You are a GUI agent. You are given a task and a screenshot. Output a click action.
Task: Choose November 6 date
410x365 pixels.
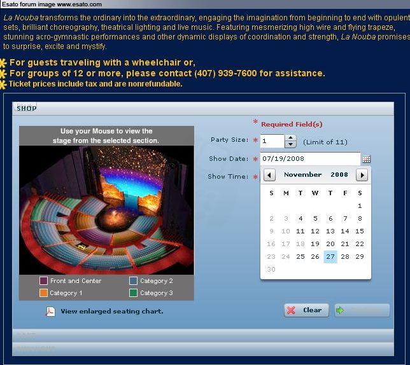(330, 219)
